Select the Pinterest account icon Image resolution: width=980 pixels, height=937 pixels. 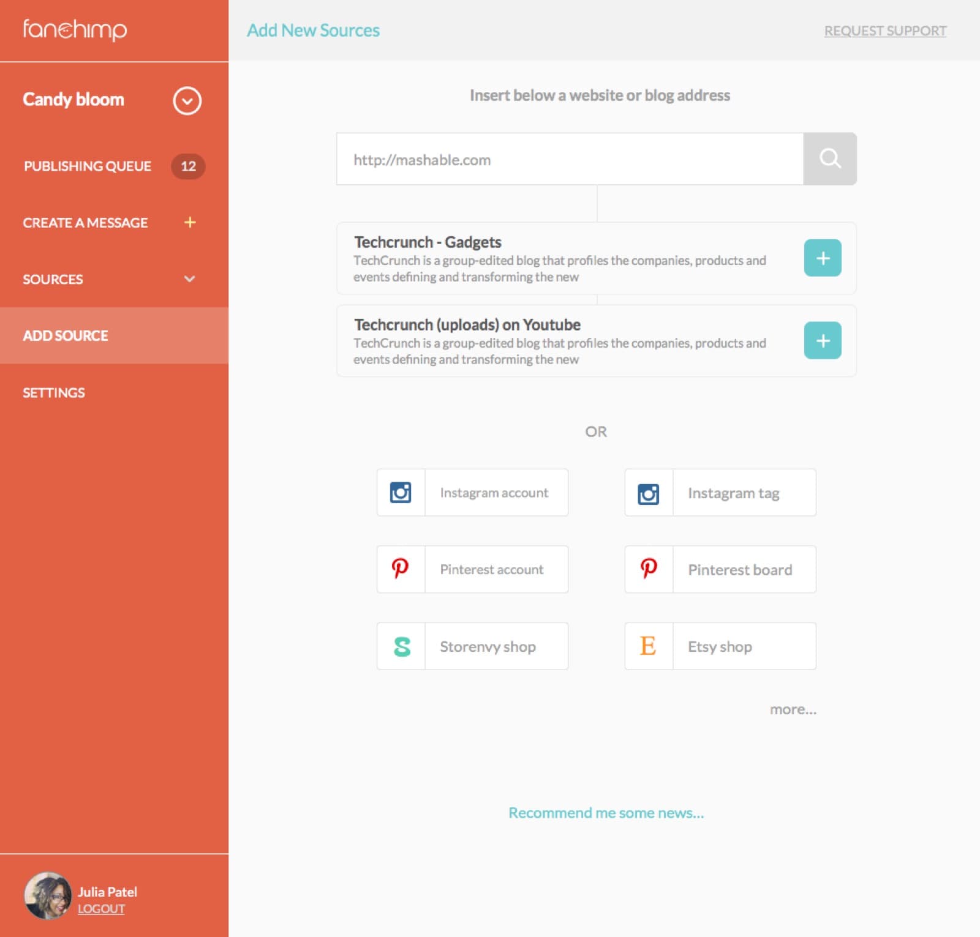pyautogui.click(x=401, y=569)
